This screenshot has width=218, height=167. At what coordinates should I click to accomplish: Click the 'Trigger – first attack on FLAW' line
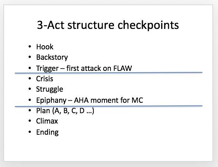pyautogui.click(x=84, y=68)
